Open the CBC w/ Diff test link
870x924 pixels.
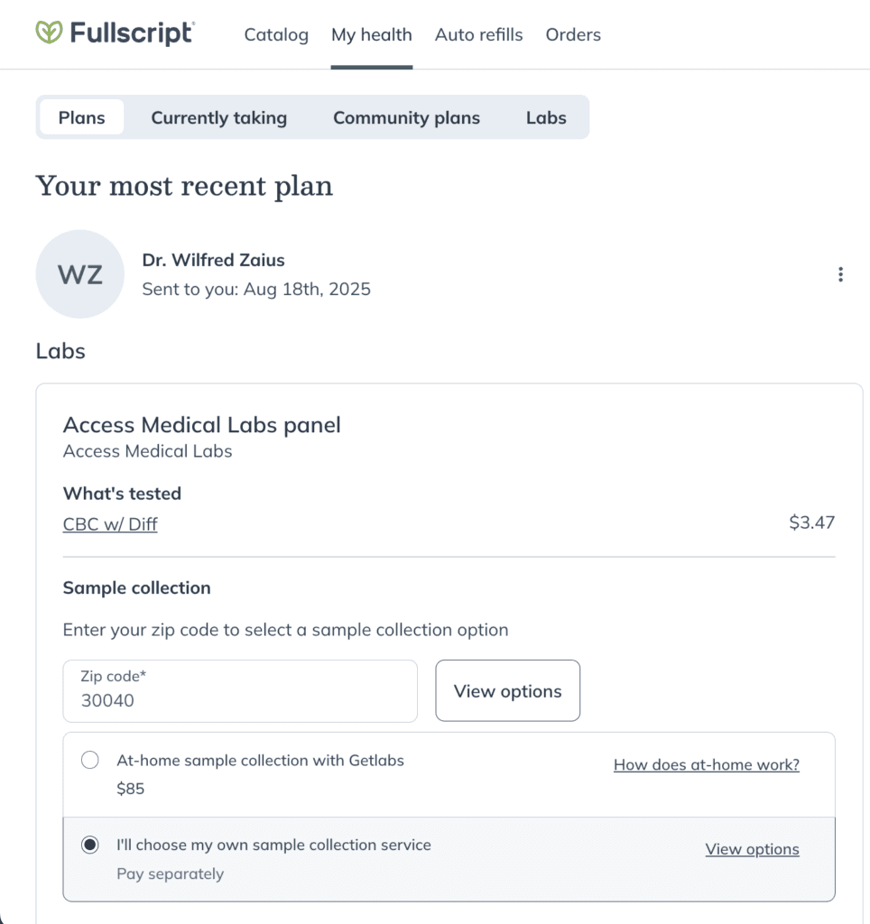coord(110,524)
